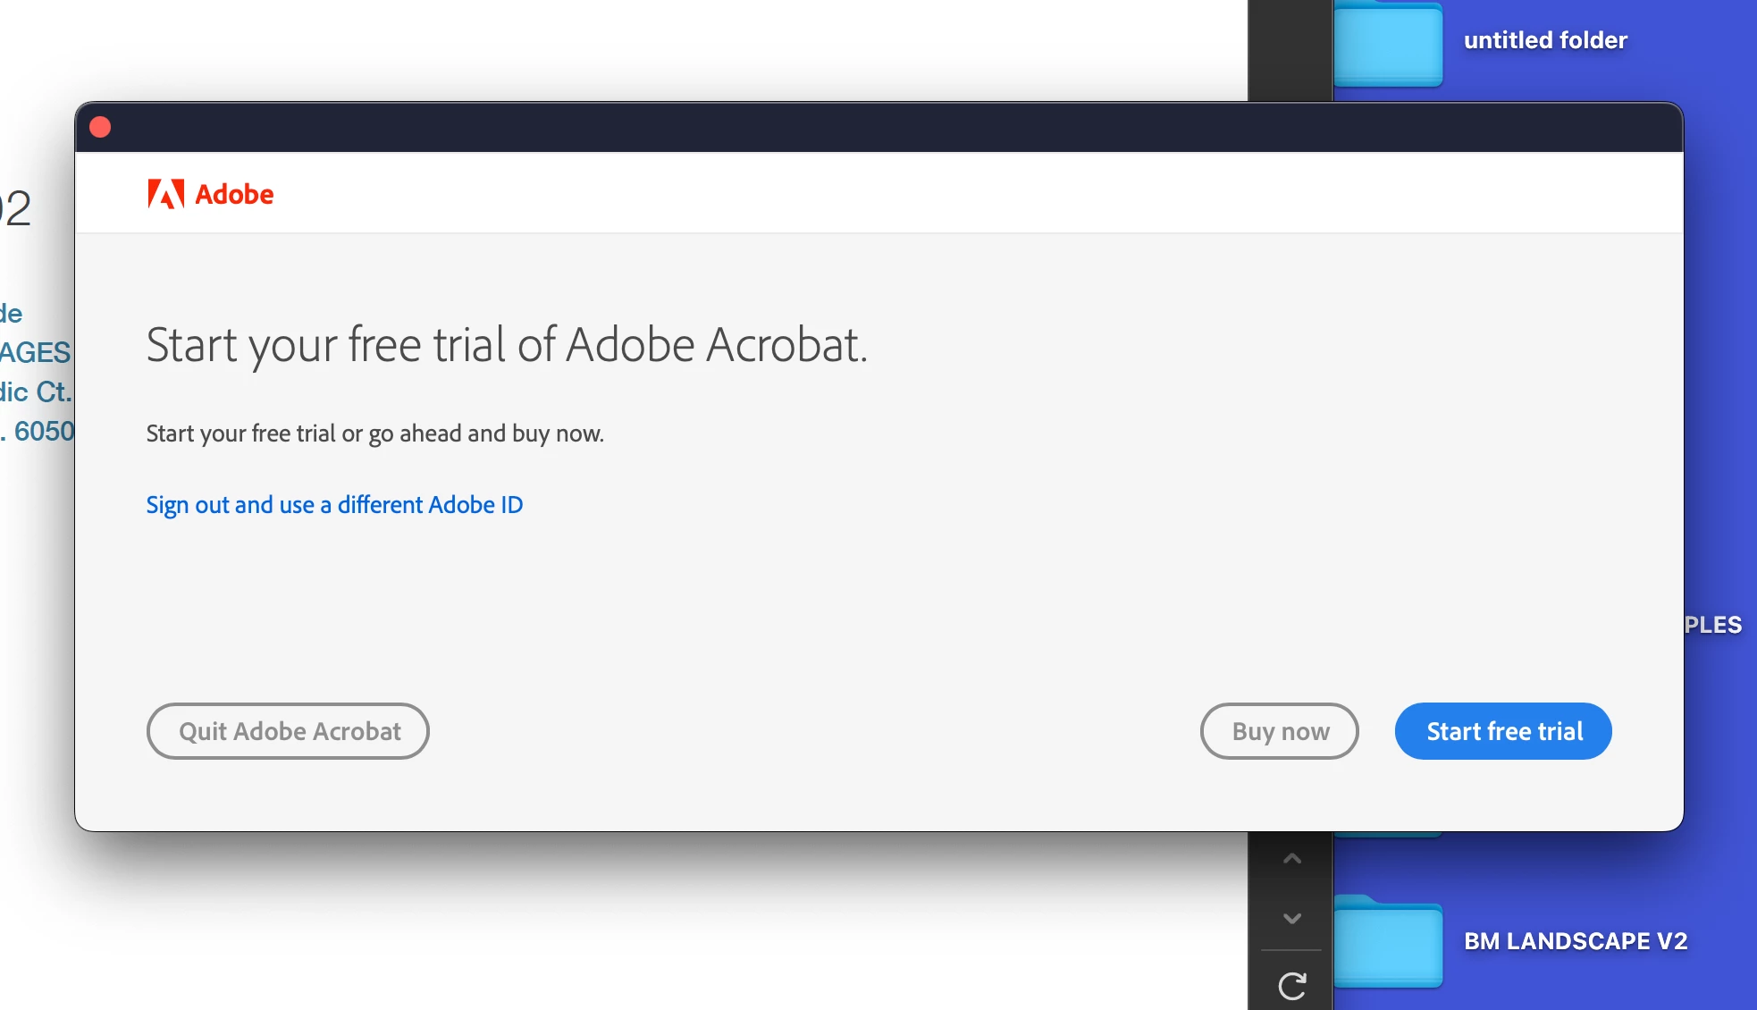The height and width of the screenshot is (1010, 1757).
Task: Click the untitled folder icon on desktop
Action: coord(1388,45)
